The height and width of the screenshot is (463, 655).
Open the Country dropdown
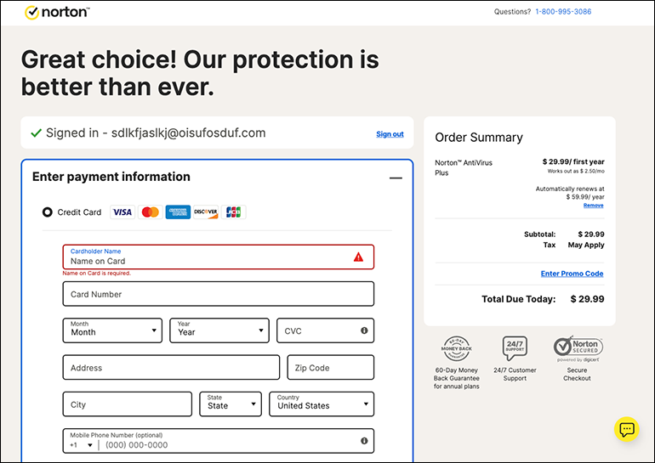(322, 404)
